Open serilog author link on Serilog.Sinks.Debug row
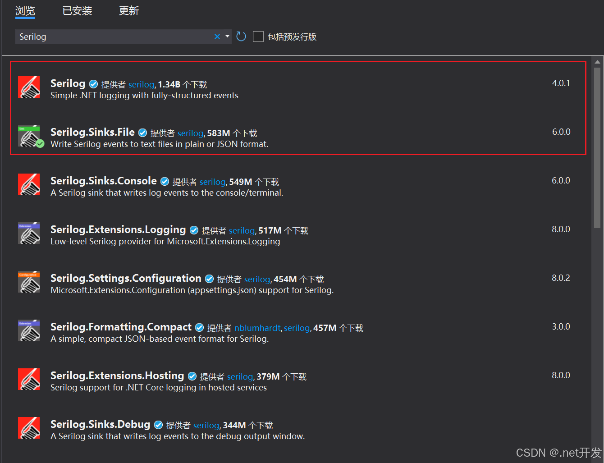Viewport: 604px width, 463px height. pyautogui.click(x=206, y=425)
